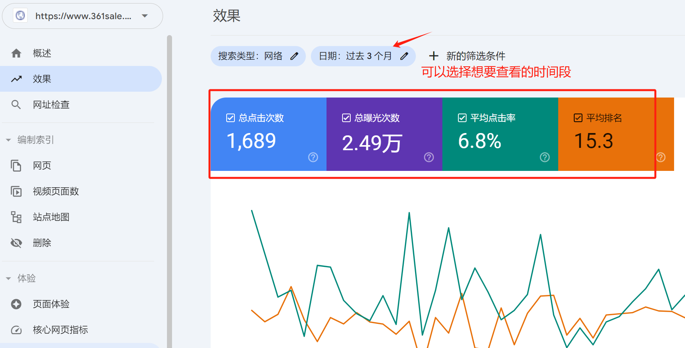The height and width of the screenshot is (348, 685).
Task: Click help icon on average position card
Action: point(660,157)
